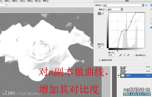
Task: Pick the white point eyedropper
Action: click(x=128, y=55)
